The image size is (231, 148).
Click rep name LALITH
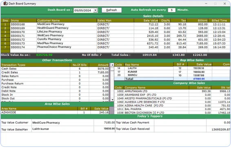(x=132, y=68)
